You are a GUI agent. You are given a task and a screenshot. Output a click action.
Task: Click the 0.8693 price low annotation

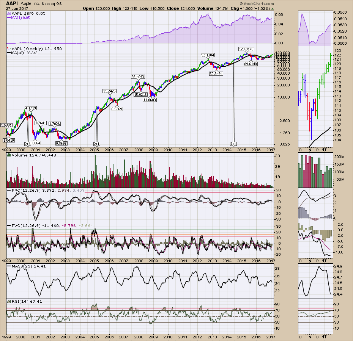pos(61,143)
